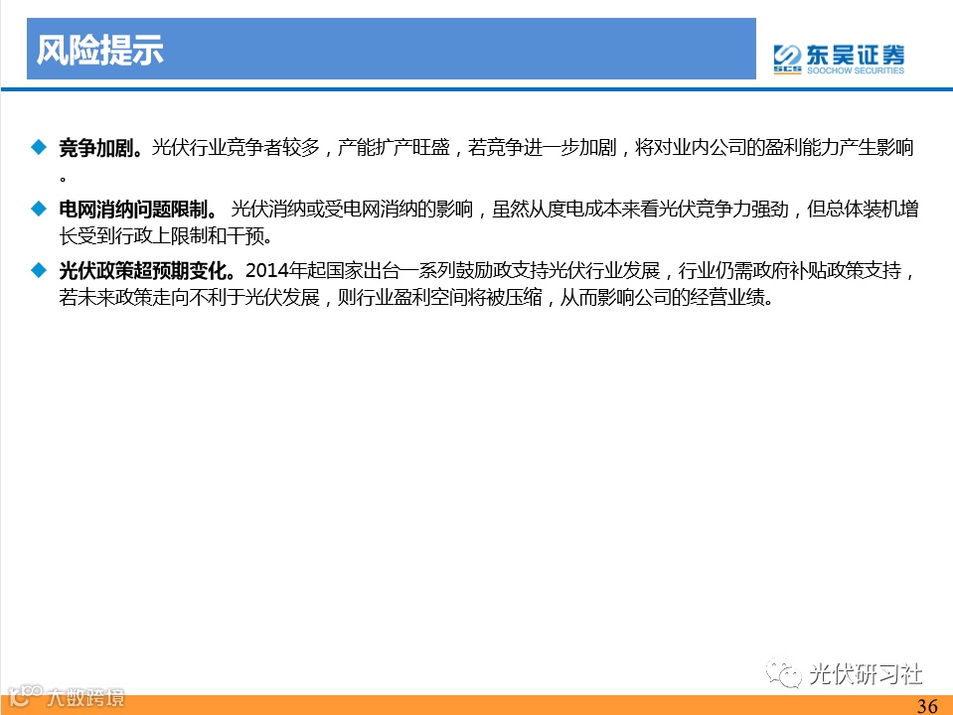This screenshot has width=953, height=715.
Task: Click the page number 36
Action: [927, 706]
